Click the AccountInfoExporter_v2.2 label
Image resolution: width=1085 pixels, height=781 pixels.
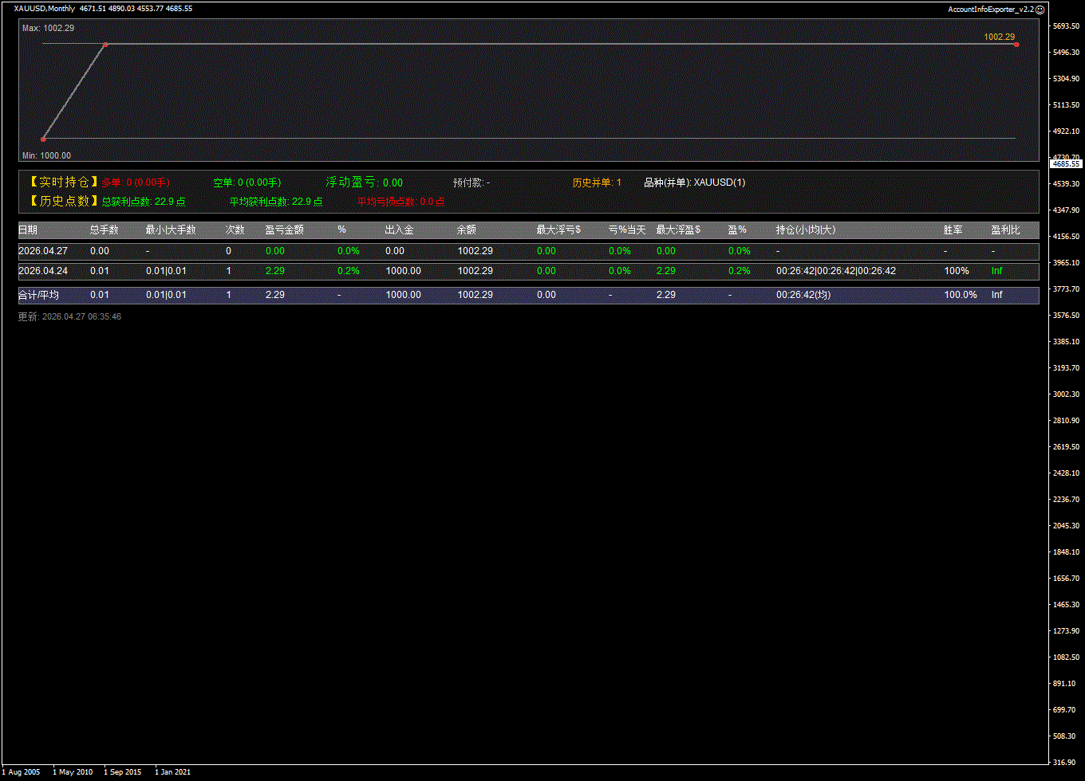pyautogui.click(x=990, y=9)
